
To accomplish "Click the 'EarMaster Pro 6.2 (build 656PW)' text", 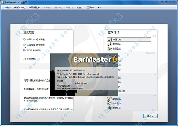I will click(71, 70).
